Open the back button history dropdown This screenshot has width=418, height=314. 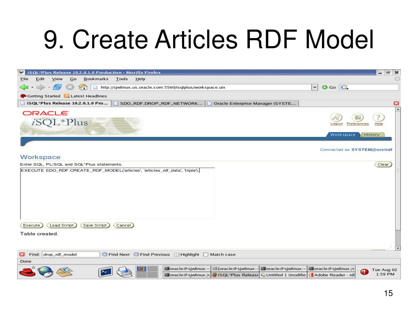click(32, 87)
